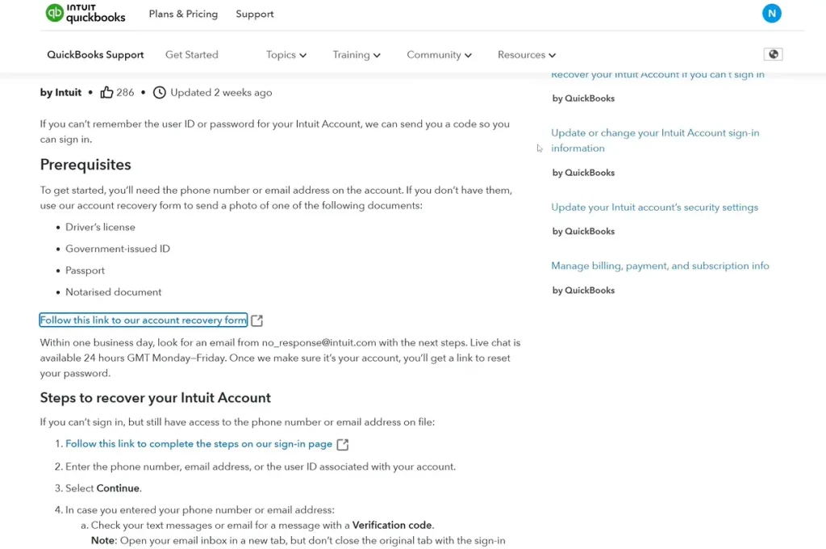Click the globe language selector icon
Image resolution: width=826 pixels, height=549 pixels.
773,54
